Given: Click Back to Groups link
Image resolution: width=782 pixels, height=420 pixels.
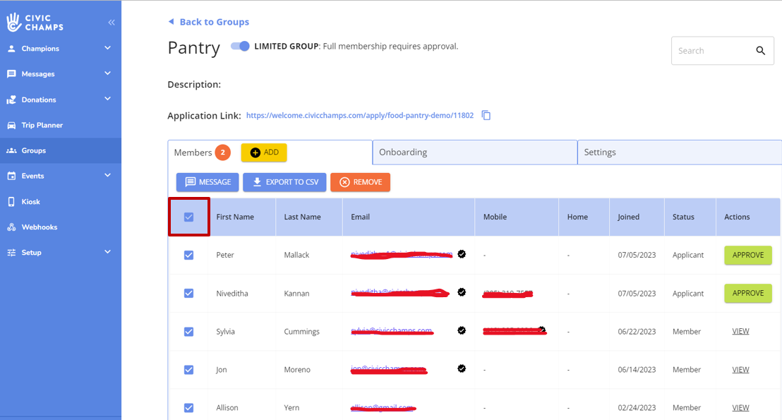Looking at the screenshot, I should 214,22.
